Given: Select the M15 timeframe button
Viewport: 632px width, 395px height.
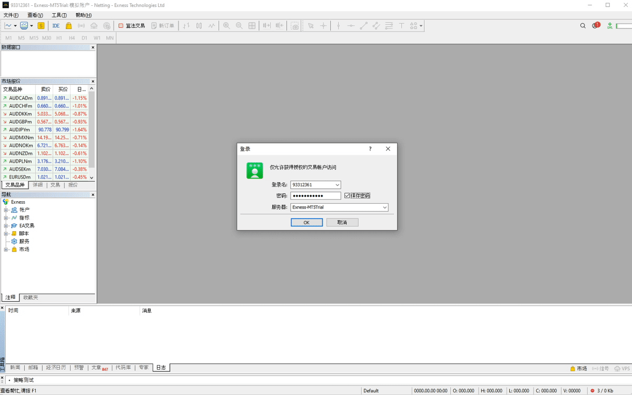Looking at the screenshot, I should [34, 38].
